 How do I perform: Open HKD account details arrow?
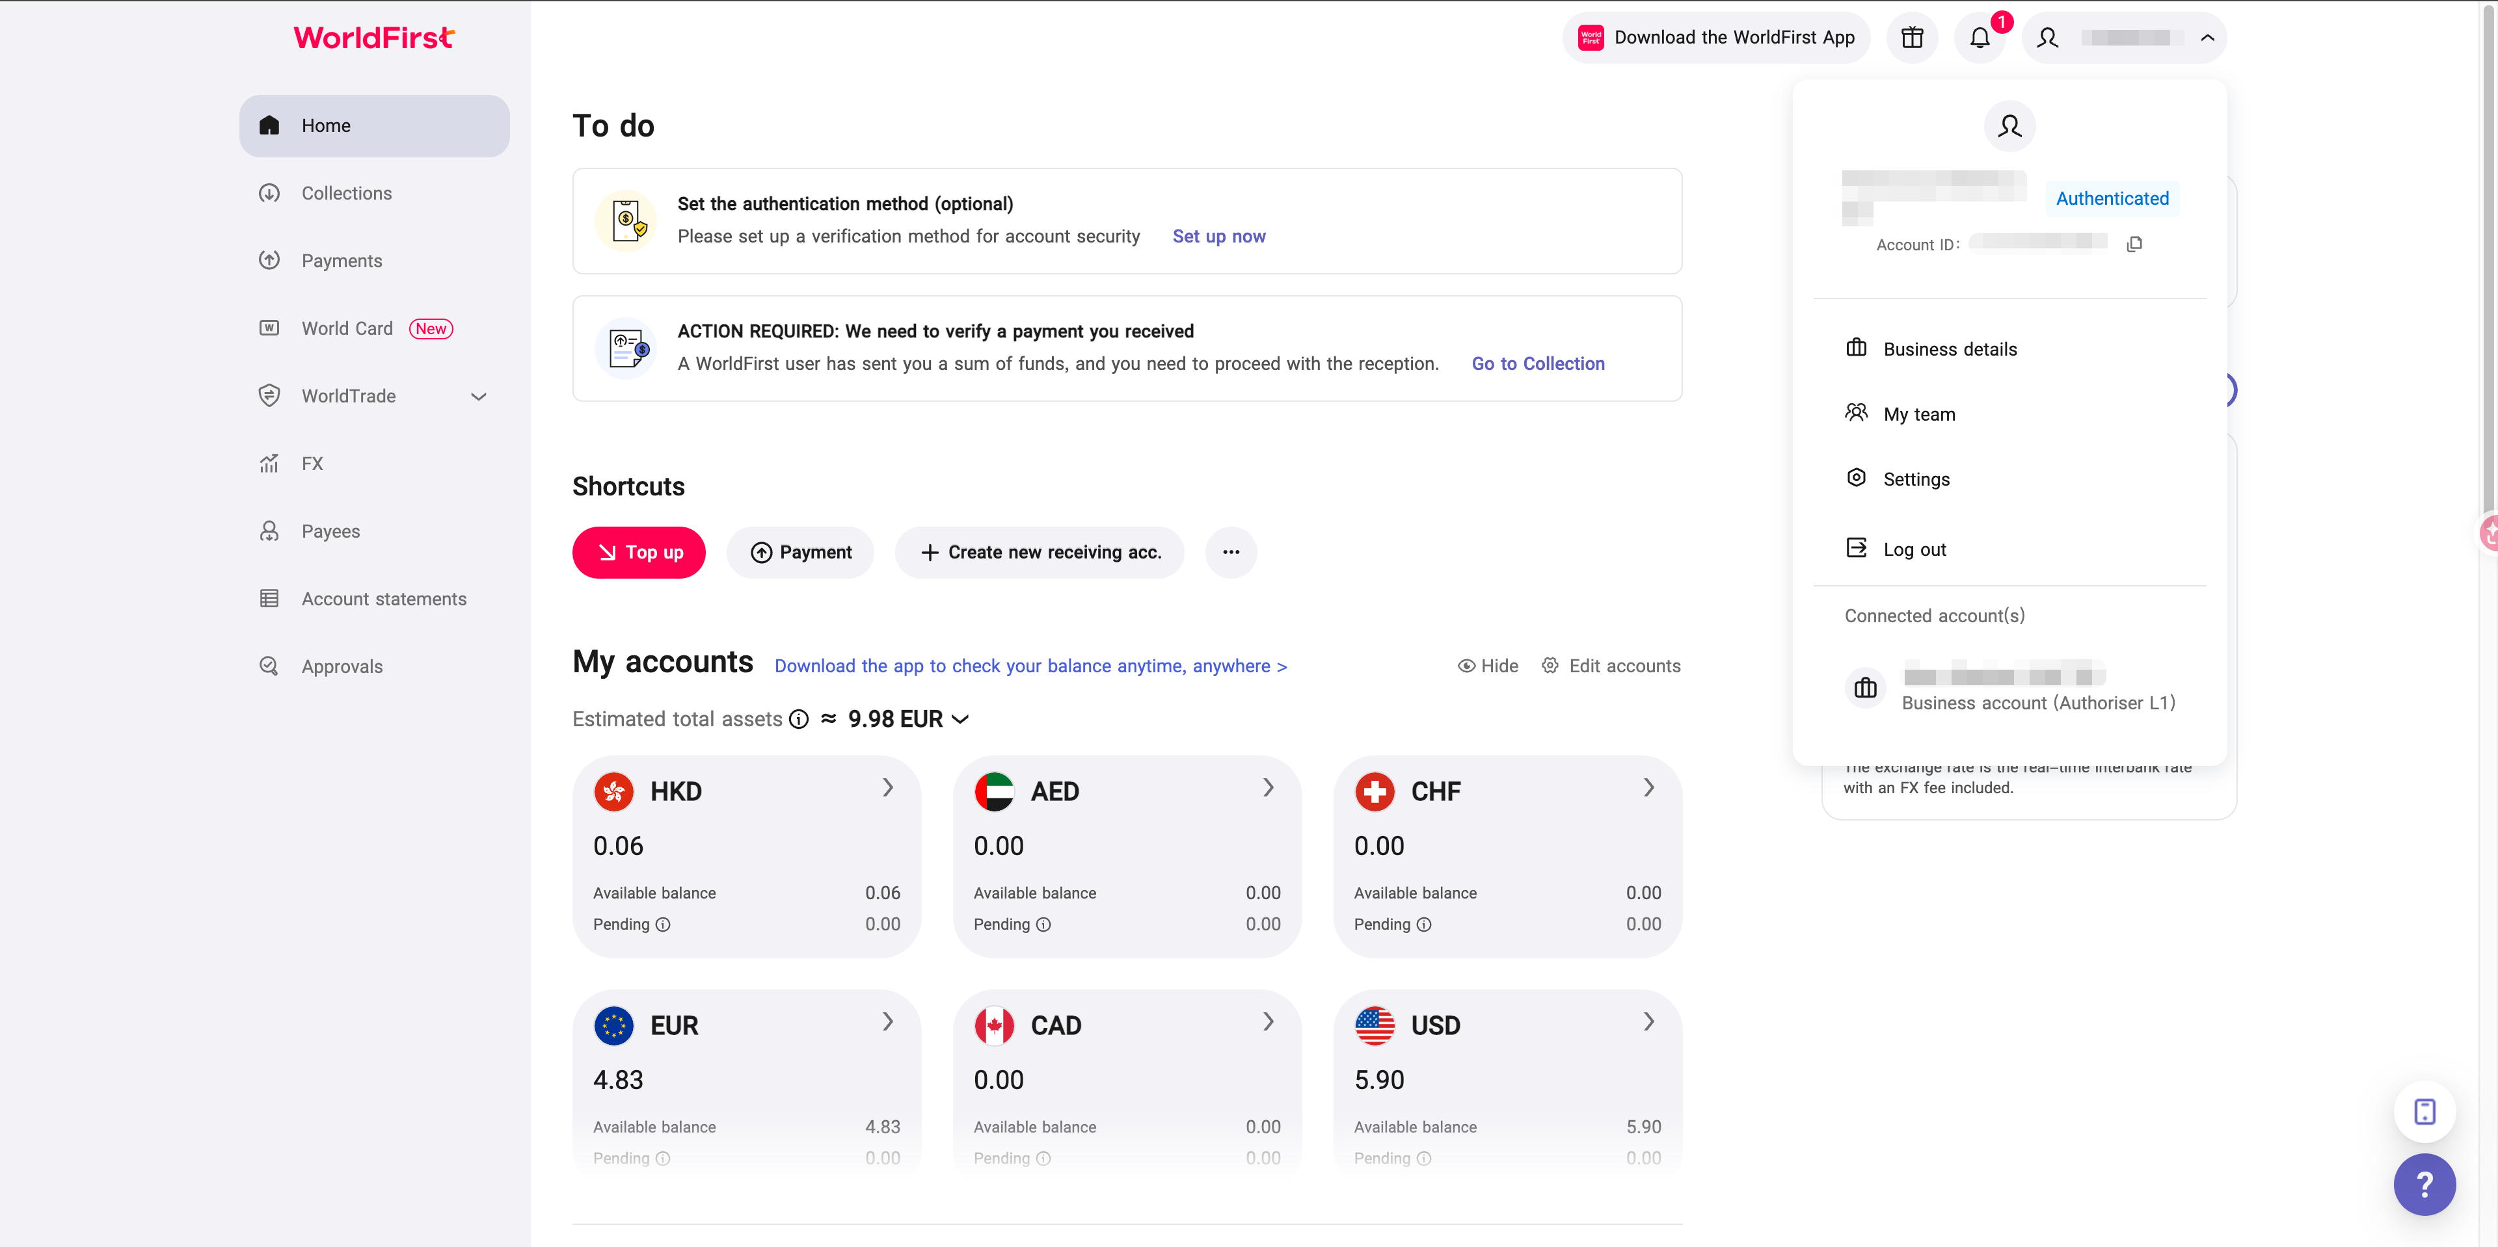coord(887,788)
